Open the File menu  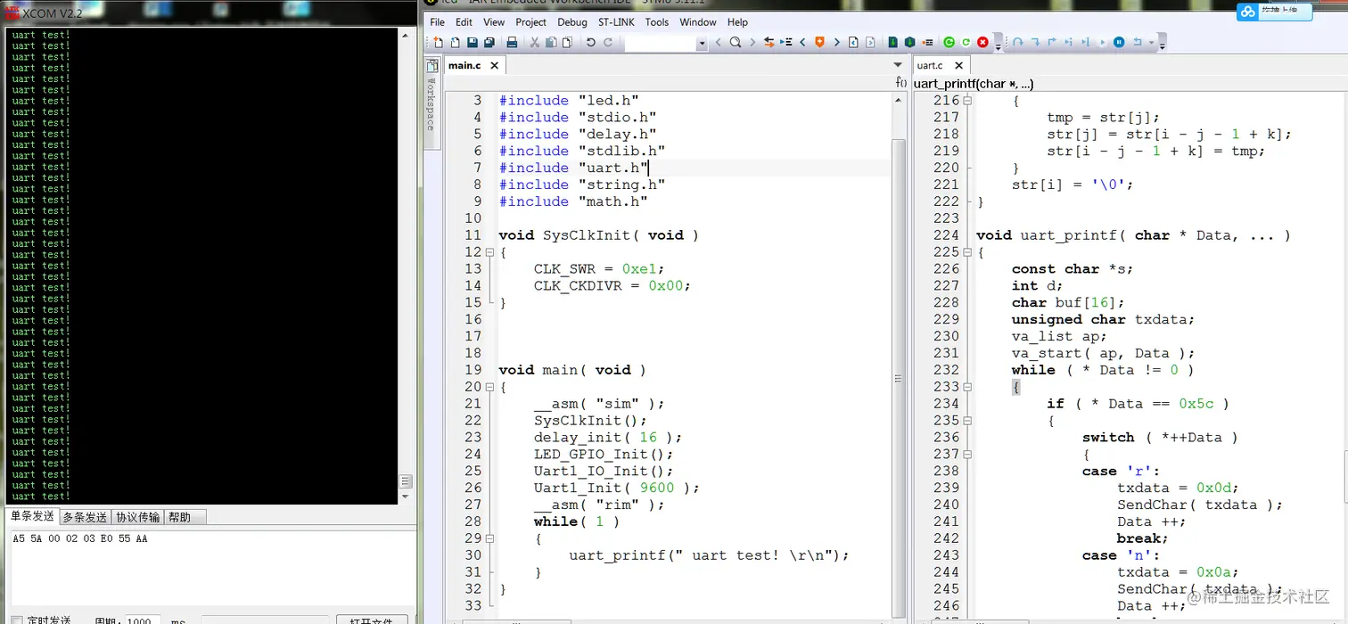point(437,22)
